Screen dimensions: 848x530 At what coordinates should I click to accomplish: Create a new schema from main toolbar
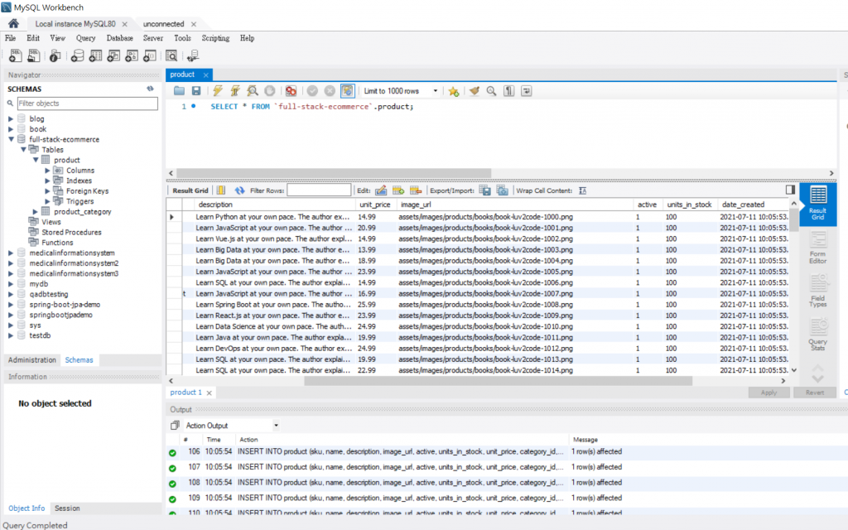(77, 55)
